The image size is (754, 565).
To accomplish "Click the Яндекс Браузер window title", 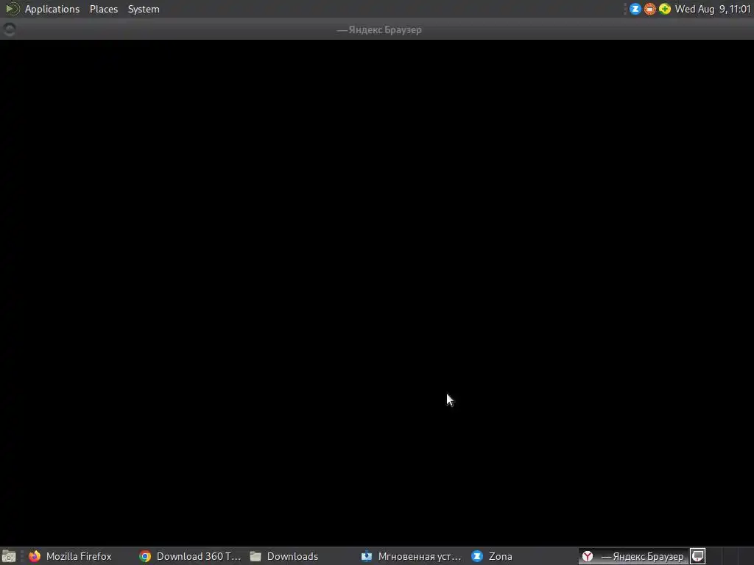I will [379, 29].
